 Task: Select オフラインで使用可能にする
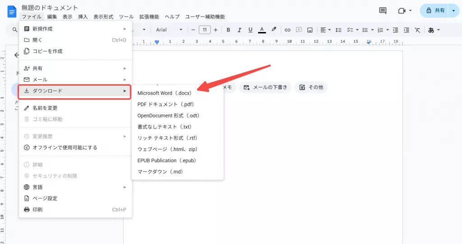75,147
